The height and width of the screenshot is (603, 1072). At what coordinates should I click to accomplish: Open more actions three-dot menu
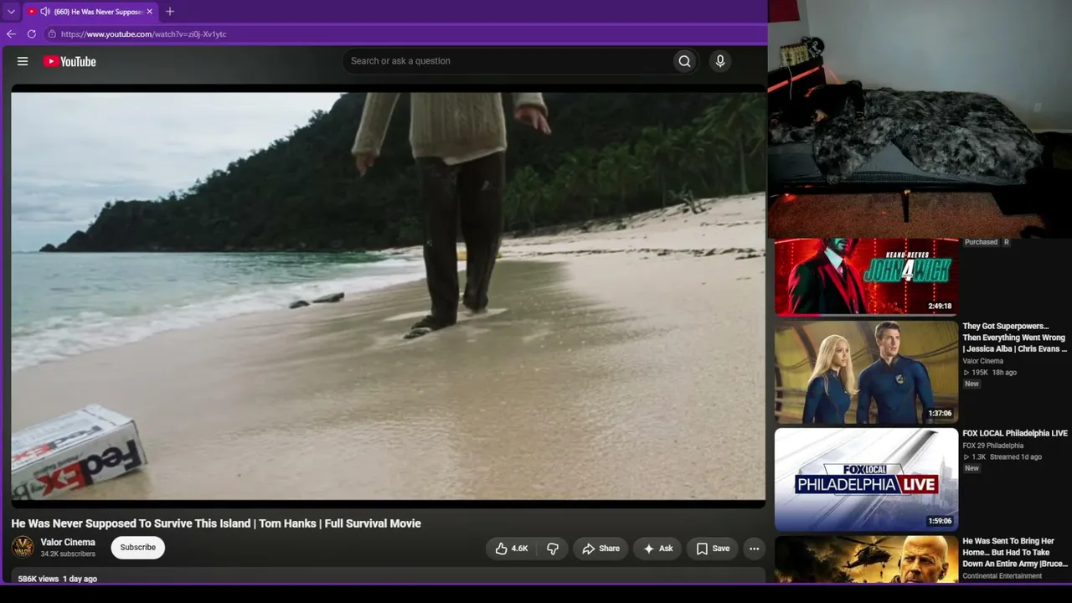click(755, 549)
